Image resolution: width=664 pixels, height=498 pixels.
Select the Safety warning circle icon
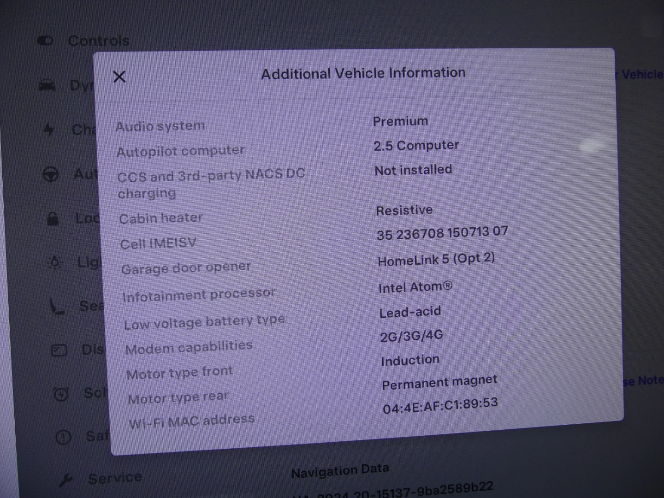(63, 437)
